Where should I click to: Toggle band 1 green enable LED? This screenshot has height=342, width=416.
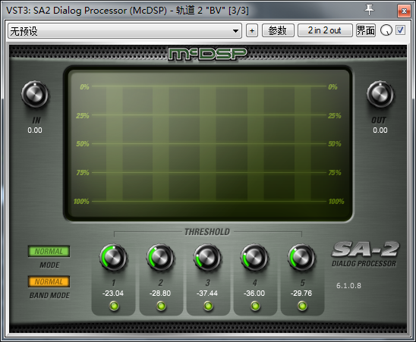(x=114, y=306)
